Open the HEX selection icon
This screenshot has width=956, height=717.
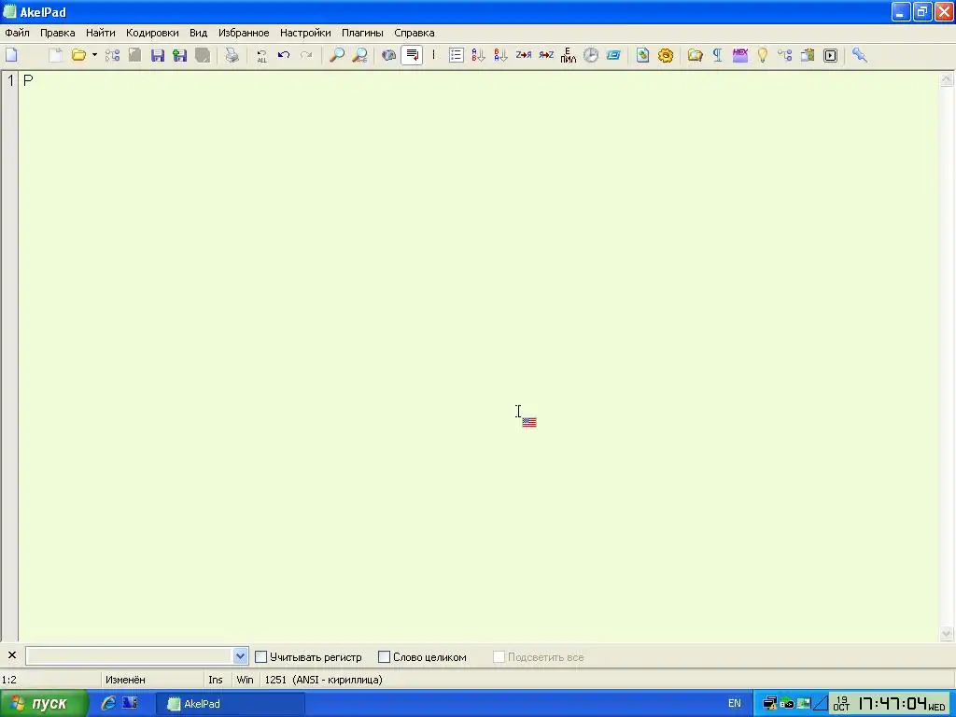(x=740, y=55)
